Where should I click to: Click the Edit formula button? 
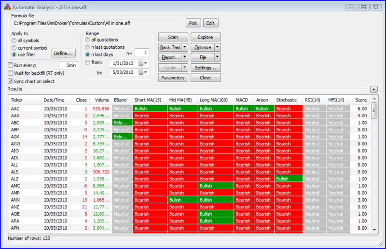tap(210, 23)
